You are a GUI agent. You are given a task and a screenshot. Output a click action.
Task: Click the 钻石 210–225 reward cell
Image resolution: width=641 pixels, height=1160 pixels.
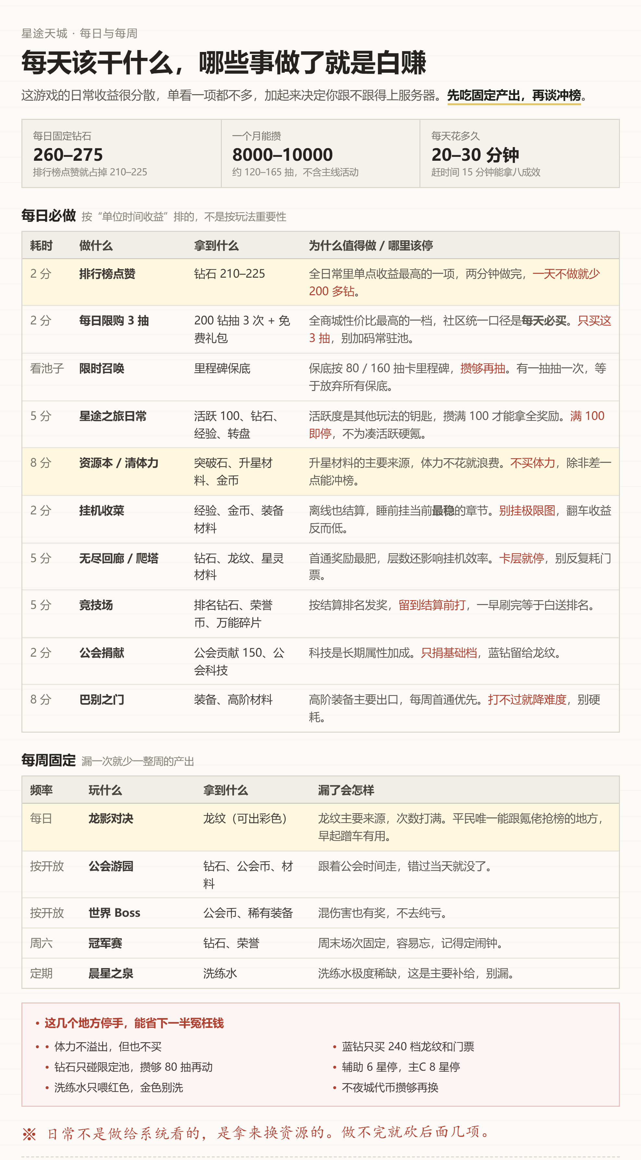click(x=229, y=274)
